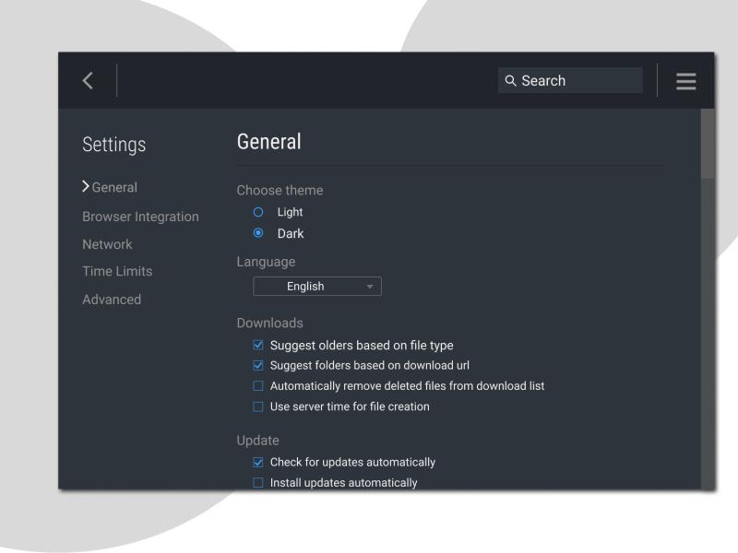This screenshot has height=553, width=738.
Task: Click the back arrow in the top bar
Action: (x=88, y=80)
